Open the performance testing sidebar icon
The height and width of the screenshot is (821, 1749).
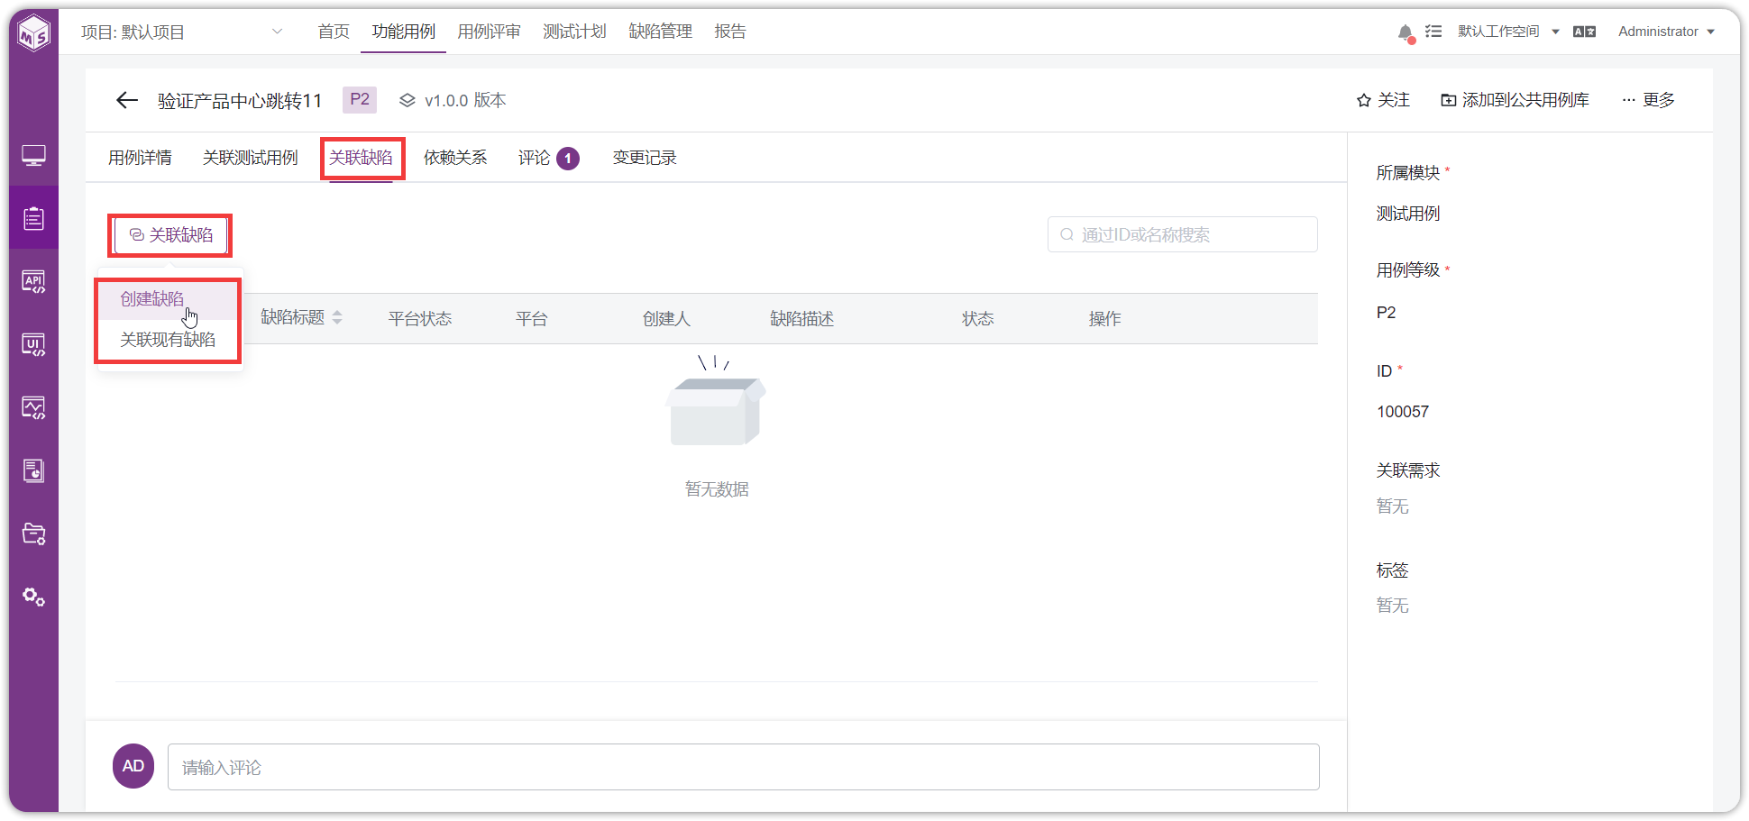[x=34, y=407]
